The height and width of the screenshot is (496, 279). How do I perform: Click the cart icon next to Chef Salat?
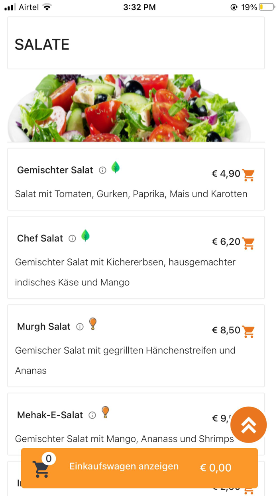click(249, 243)
